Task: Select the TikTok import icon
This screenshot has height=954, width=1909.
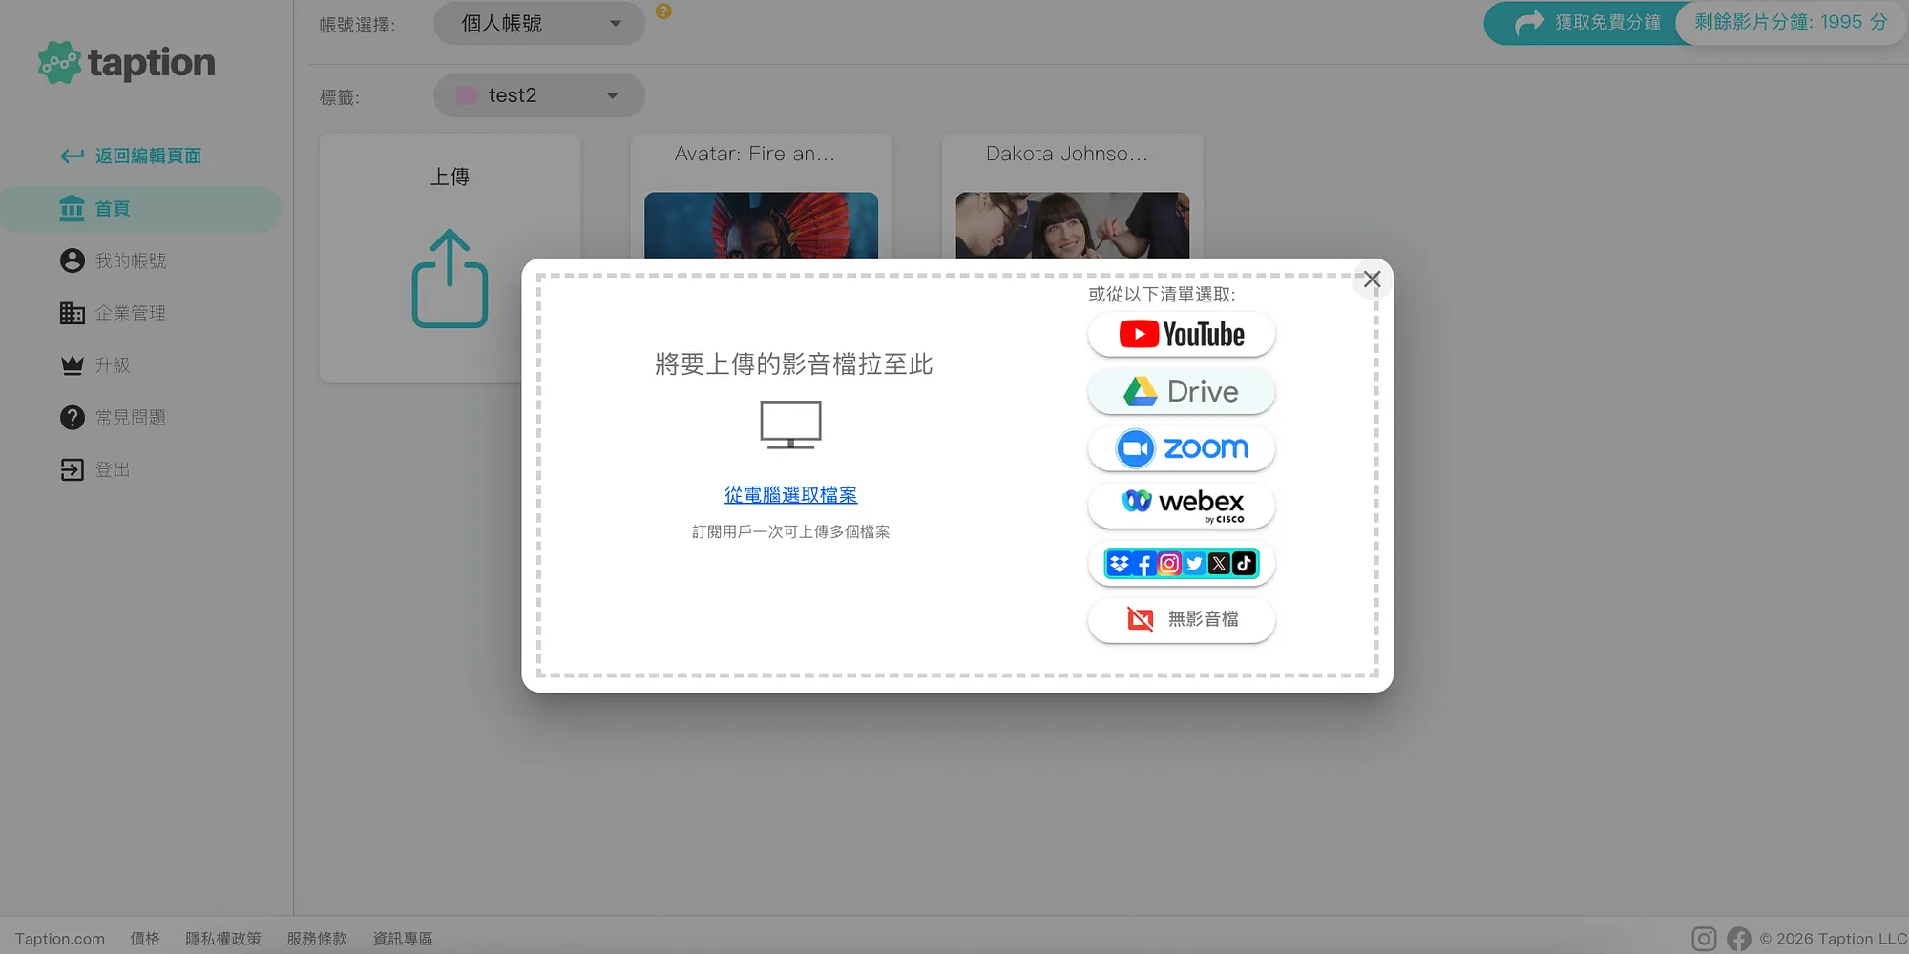Action: pyautogui.click(x=1244, y=563)
